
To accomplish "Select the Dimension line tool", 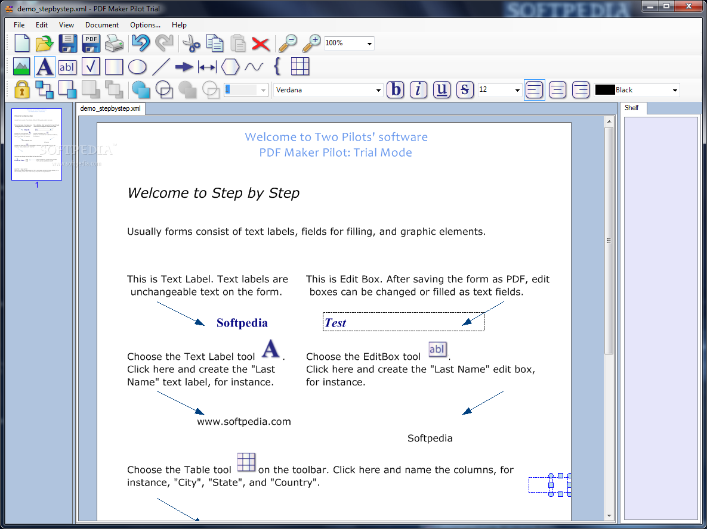I will coord(208,67).
